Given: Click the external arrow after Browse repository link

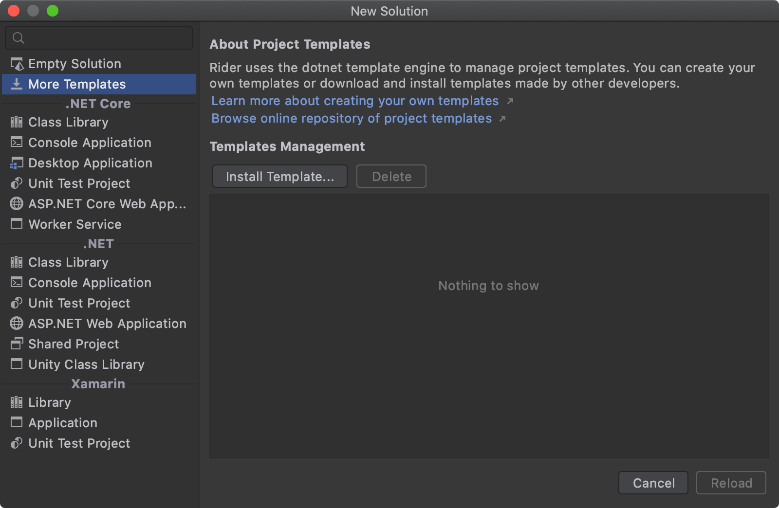Looking at the screenshot, I should click(x=502, y=119).
